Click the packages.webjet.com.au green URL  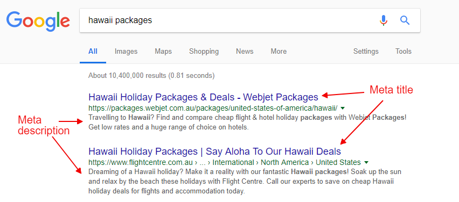click(x=213, y=109)
